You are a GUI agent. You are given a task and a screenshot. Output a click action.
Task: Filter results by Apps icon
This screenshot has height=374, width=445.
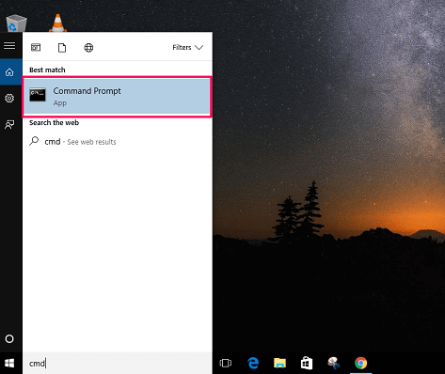(x=36, y=48)
